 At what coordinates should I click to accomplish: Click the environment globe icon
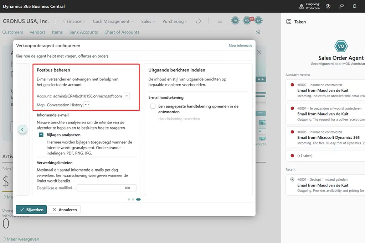point(302,6)
